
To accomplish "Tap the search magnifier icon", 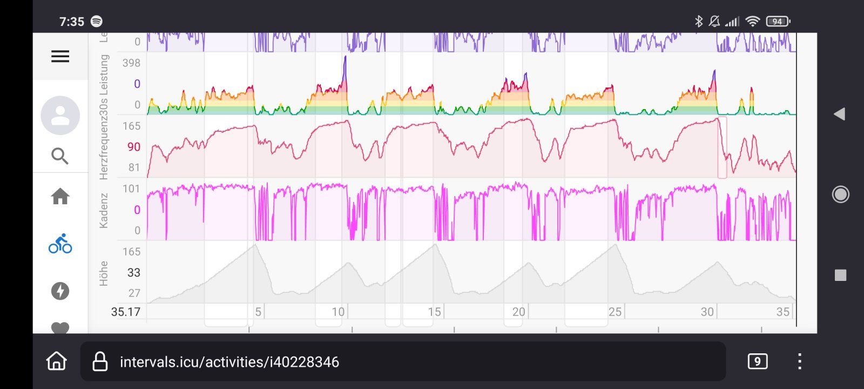I will pyautogui.click(x=60, y=156).
